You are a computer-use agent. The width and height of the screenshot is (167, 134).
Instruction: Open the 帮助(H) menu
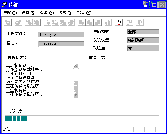[x=84, y=13]
